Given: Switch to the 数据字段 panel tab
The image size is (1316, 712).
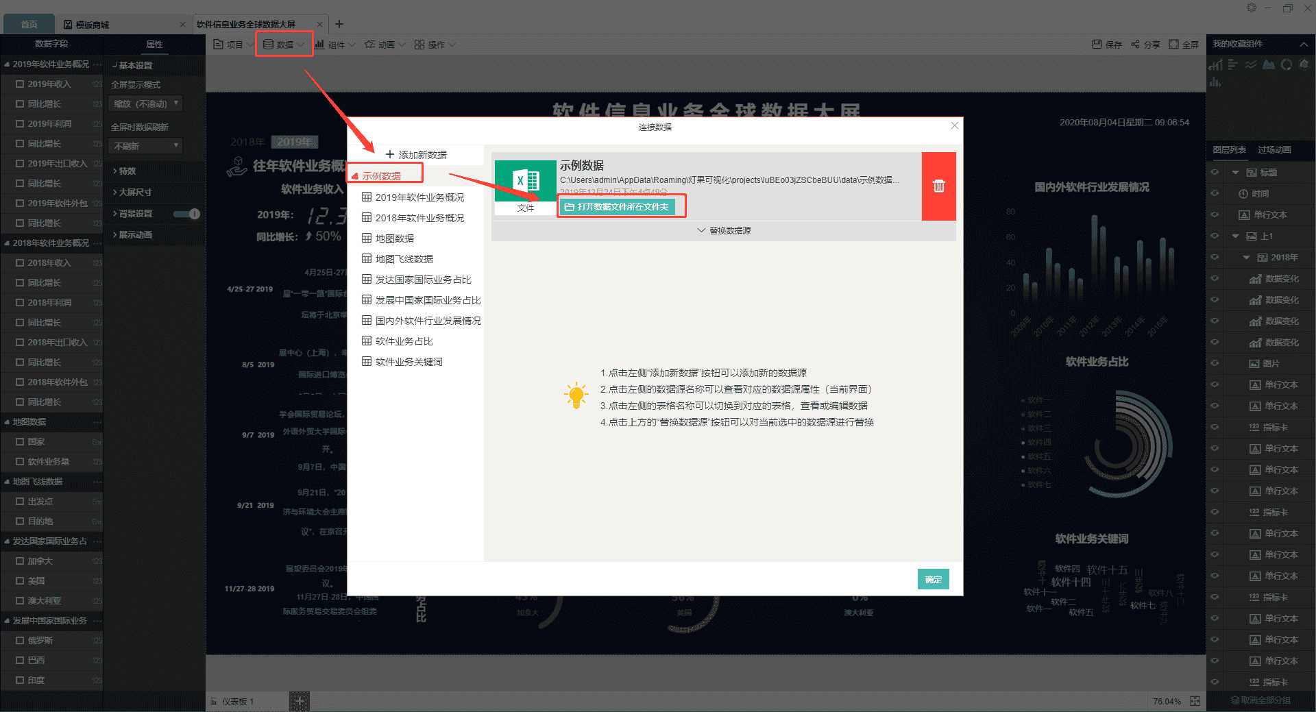Looking at the screenshot, I should [51, 44].
